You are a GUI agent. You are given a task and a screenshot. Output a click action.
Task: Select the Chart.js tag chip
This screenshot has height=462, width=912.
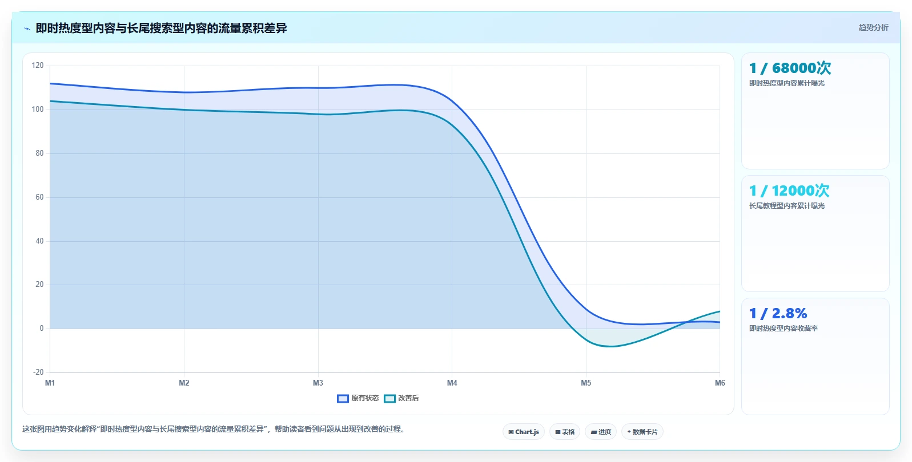pos(524,432)
